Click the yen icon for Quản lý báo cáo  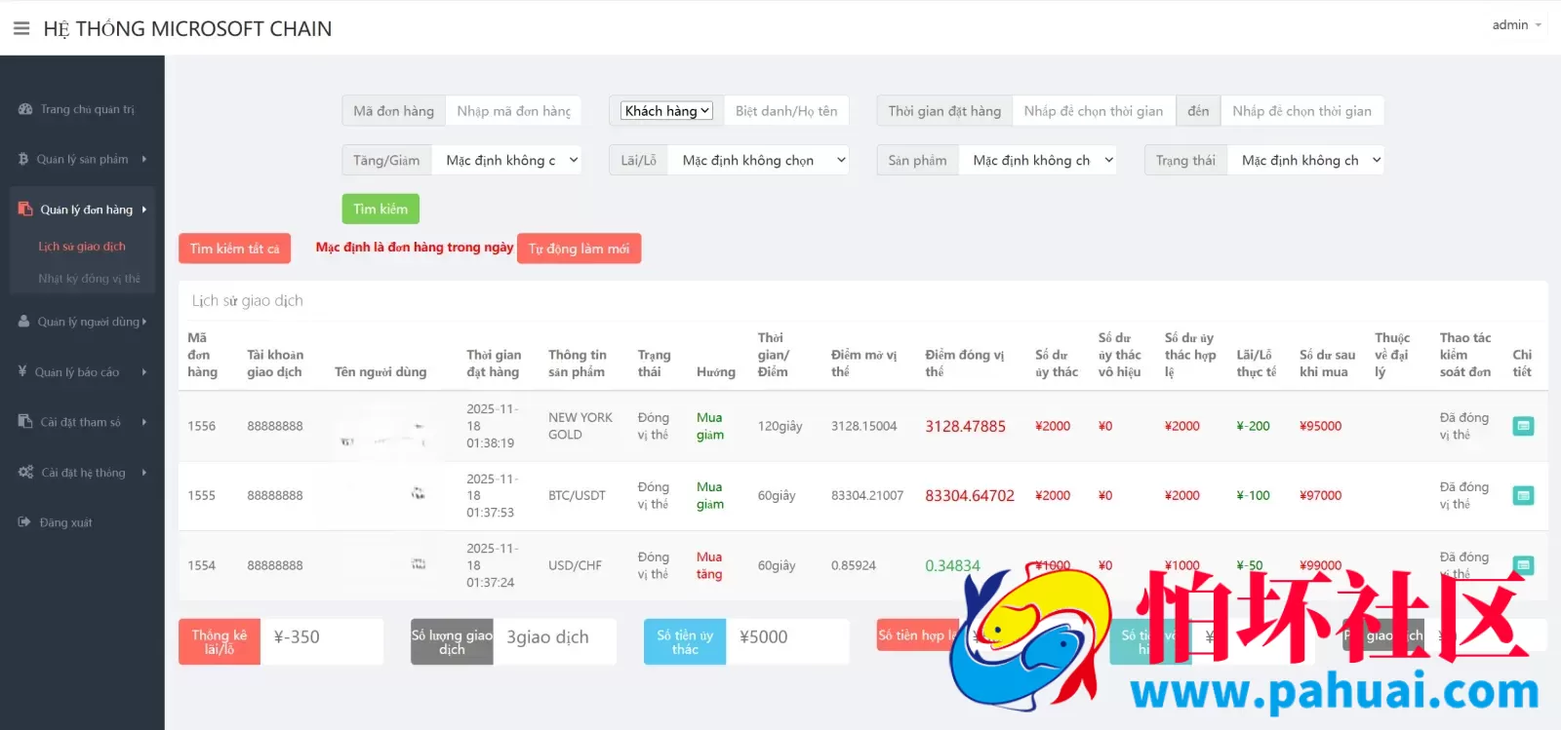(x=22, y=371)
